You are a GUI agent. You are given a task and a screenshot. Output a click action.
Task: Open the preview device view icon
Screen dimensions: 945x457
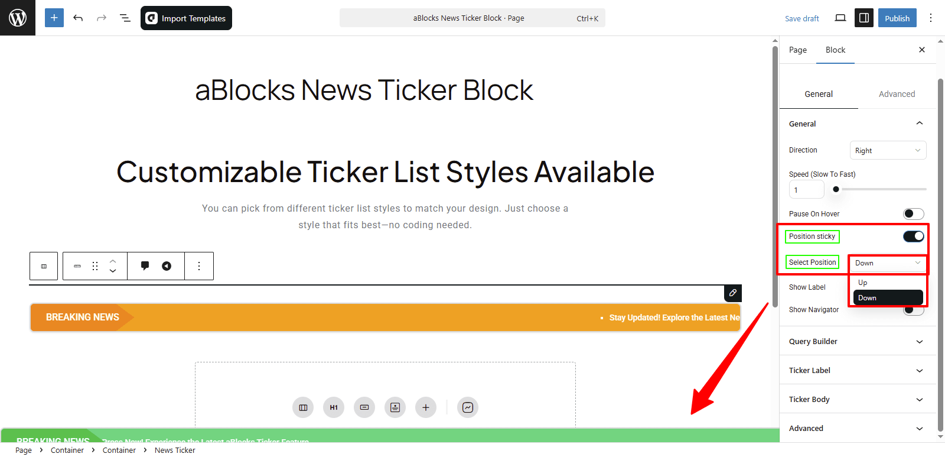tap(840, 18)
